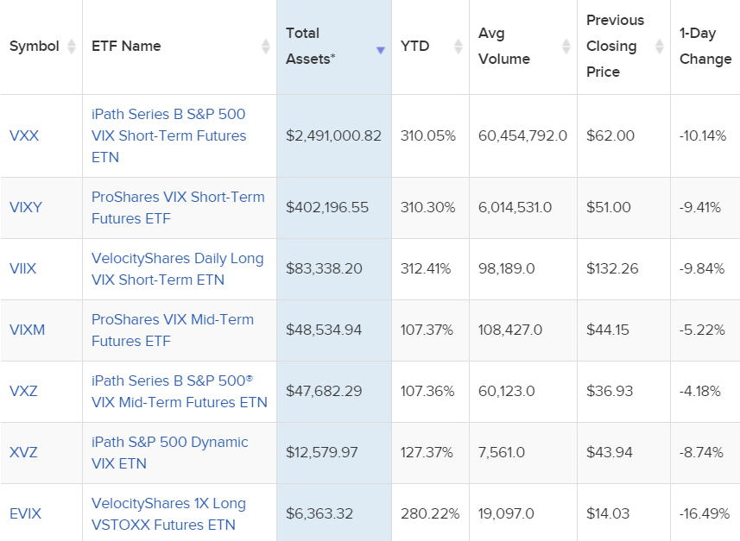Open the VIIX symbol link
Screen dimensions: 740x541
click(x=23, y=268)
